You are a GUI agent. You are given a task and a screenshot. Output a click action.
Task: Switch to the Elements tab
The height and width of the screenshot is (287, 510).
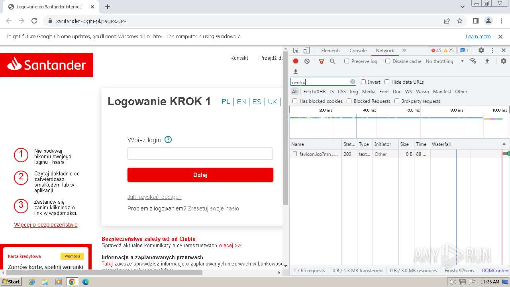(x=331, y=51)
